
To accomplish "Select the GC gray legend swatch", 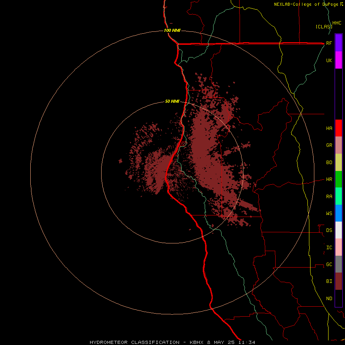I will click(338, 264).
